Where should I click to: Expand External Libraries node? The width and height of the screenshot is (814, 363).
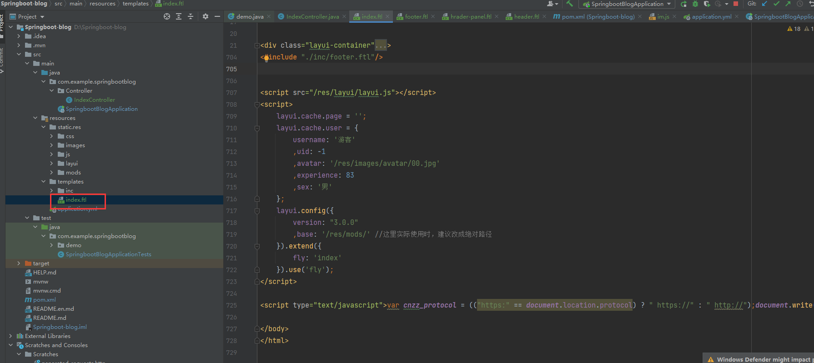(x=10, y=336)
